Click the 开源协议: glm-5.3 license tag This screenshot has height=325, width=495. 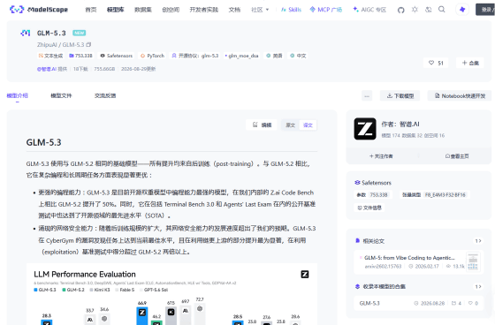coord(195,56)
